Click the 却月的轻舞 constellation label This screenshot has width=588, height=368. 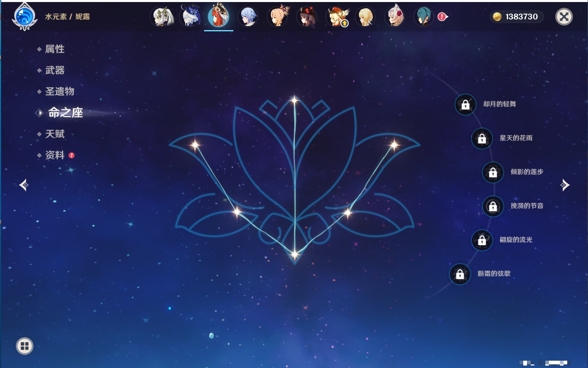[x=500, y=104]
